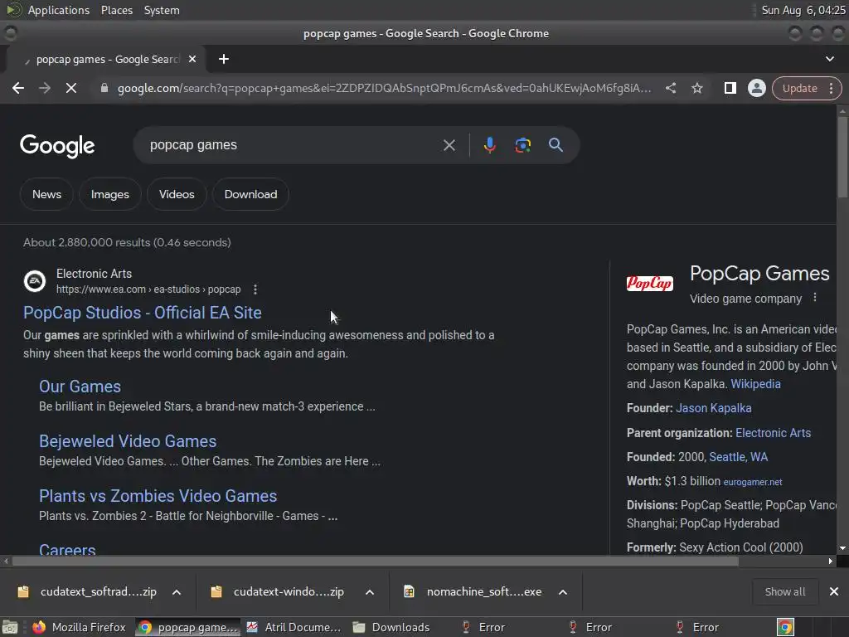849x637 pixels.
Task: Open Bejeweled Video Games link
Action: point(128,441)
